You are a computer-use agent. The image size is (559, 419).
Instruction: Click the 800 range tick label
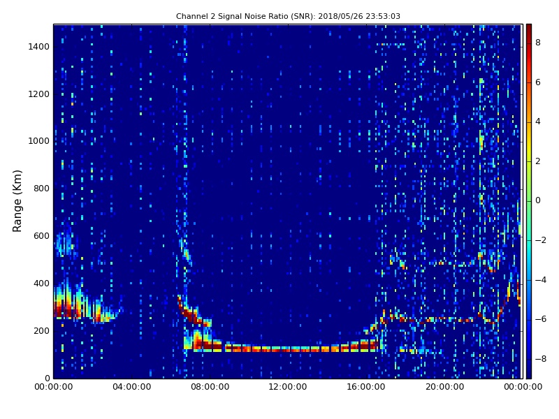(x=41, y=189)
